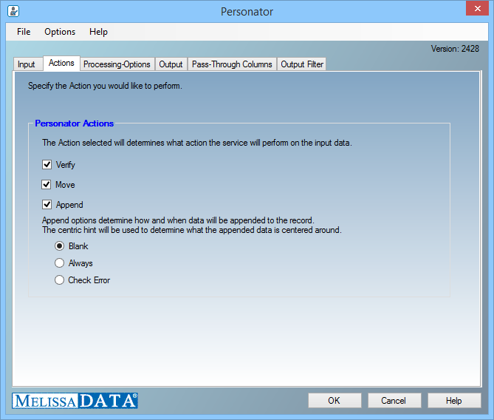Go to the Processing-Options tab
This screenshot has height=420, width=494.
click(117, 64)
